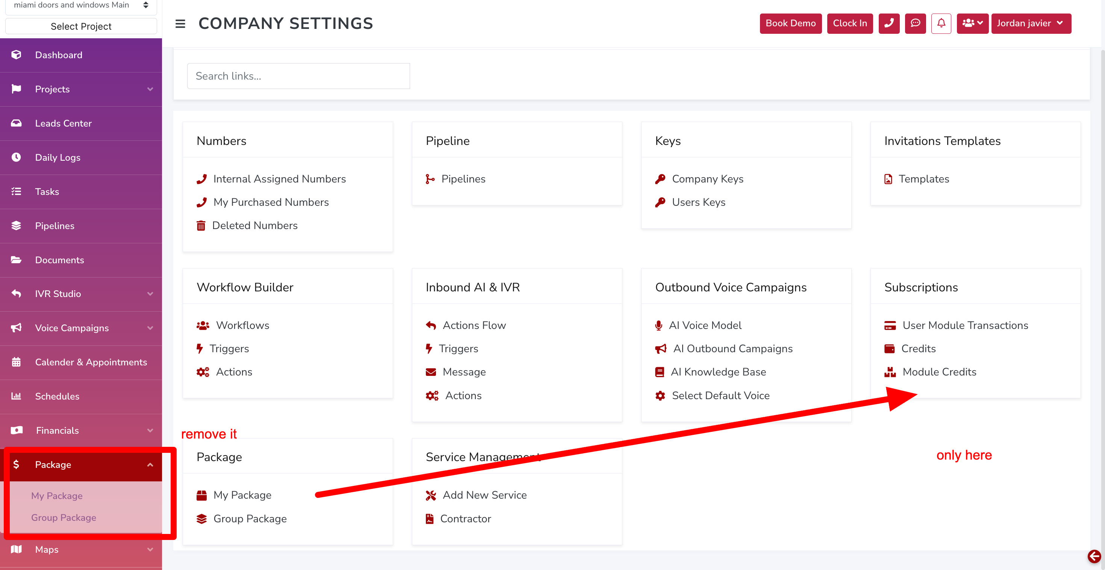Viewport: 1105px width, 570px height.
Task: Click the Deleted Numbers trash icon
Action: click(201, 225)
